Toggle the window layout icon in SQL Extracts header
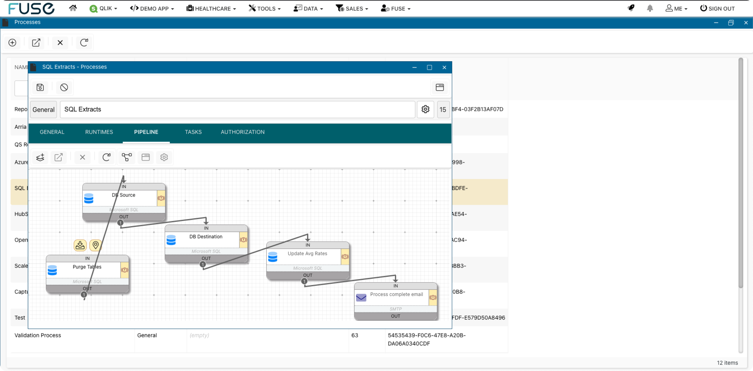Screen dimensions: 753x371 [x=440, y=87]
